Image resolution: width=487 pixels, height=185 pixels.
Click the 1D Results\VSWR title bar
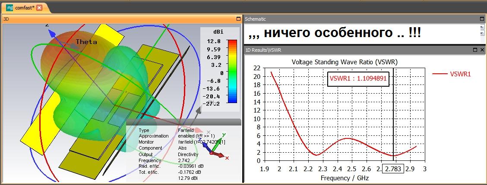pyautogui.click(x=364, y=50)
